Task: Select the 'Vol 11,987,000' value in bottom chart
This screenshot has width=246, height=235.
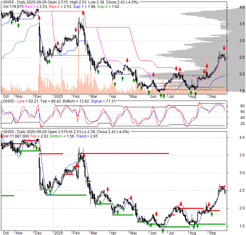Action: click(x=16, y=136)
